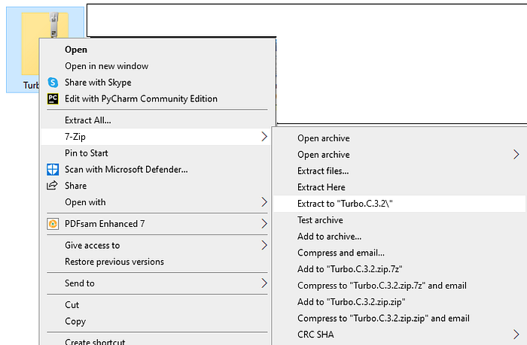Expand the Give access to chevron
Viewport: 527px width, 345px height.
point(264,245)
